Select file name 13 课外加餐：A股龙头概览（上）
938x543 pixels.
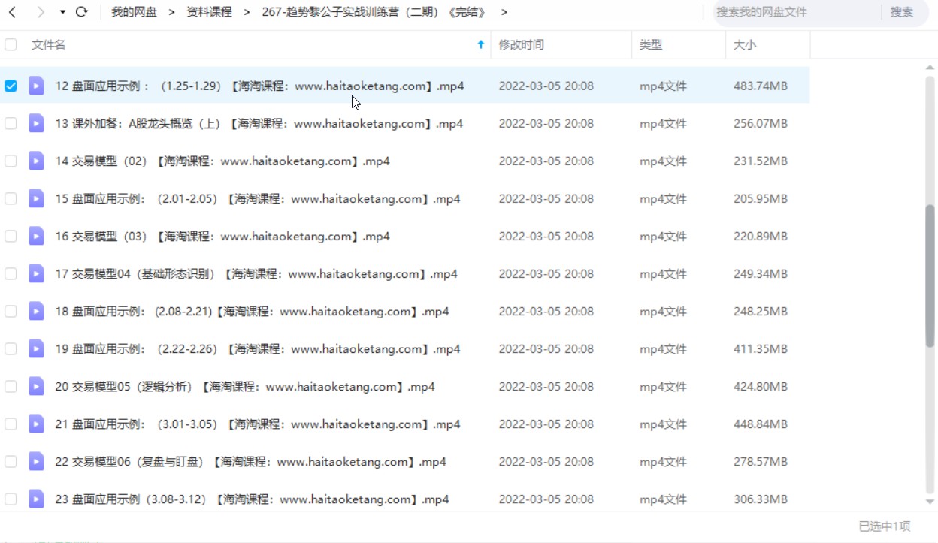pos(259,123)
